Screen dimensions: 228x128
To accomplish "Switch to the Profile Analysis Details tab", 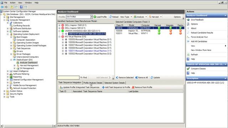I will pos(93,83).
